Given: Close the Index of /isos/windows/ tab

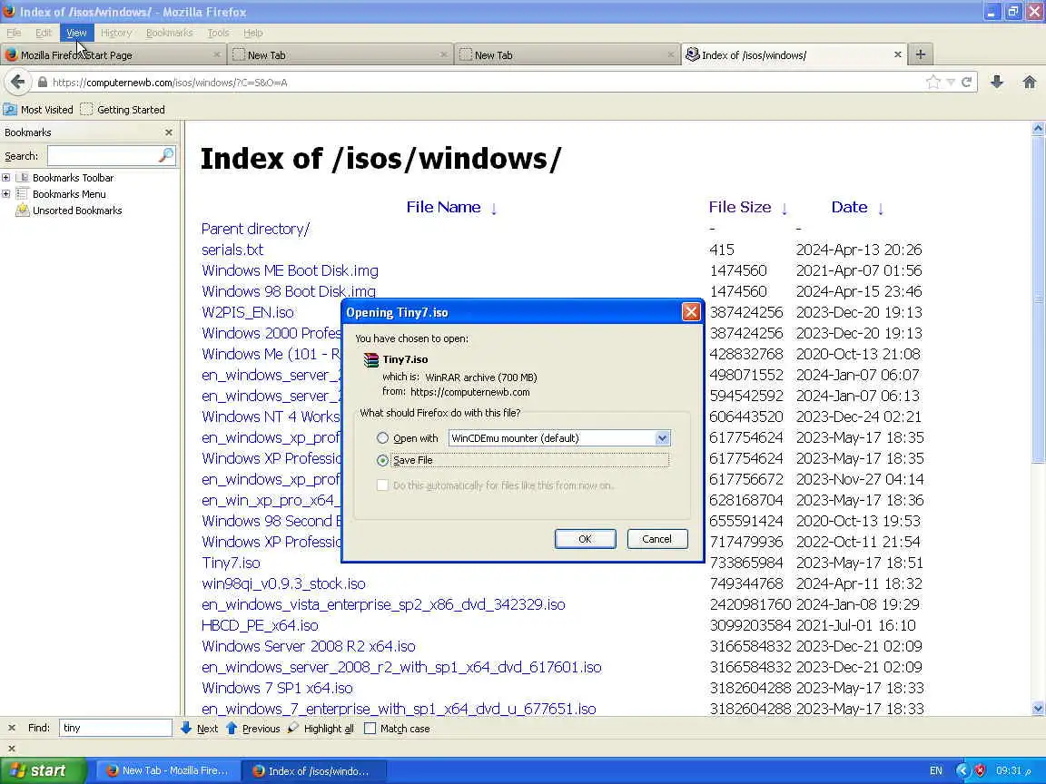Looking at the screenshot, I should coord(898,54).
